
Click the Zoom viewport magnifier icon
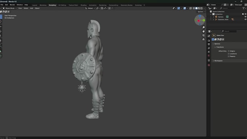tap(203, 27)
